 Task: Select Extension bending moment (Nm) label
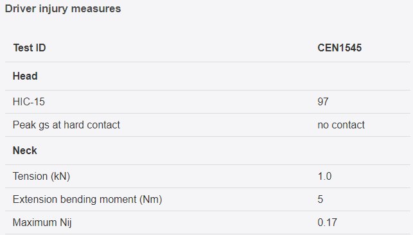click(x=87, y=200)
